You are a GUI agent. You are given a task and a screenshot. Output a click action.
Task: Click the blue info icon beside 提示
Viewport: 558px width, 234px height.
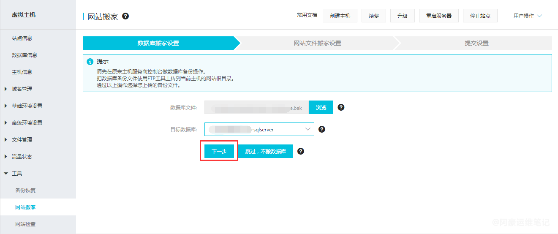tap(90, 62)
